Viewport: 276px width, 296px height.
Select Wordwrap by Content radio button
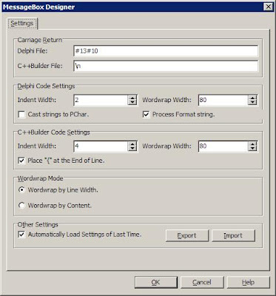pyautogui.click(x=21, y=206)
